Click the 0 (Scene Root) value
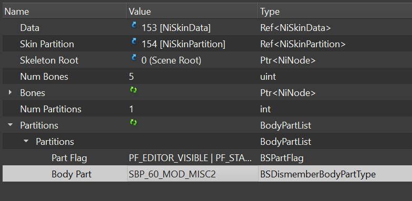This screenshot has width=412, height=201. tap(171, 60)
